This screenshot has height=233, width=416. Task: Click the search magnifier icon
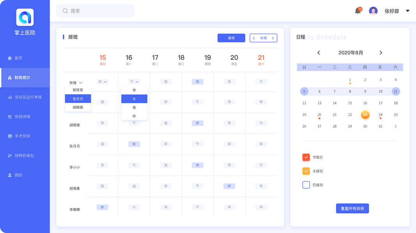click(x=65, y=11)
